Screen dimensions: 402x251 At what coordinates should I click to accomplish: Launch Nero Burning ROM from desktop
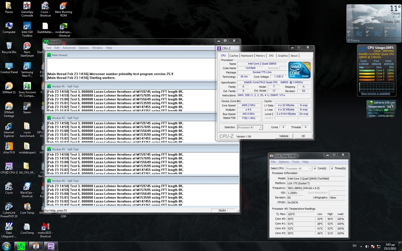tap(63, 9)
